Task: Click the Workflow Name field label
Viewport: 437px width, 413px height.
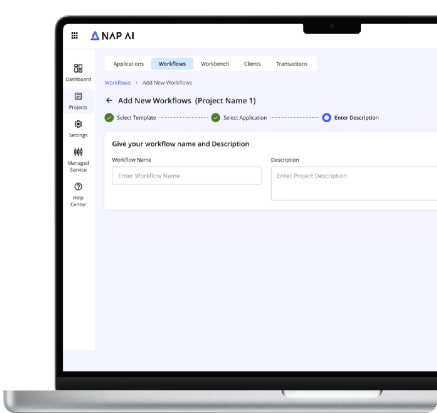Action: [x=132, y=160]
